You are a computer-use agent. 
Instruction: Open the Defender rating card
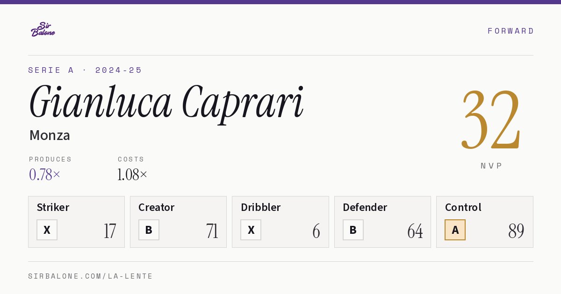click(382, 222)
